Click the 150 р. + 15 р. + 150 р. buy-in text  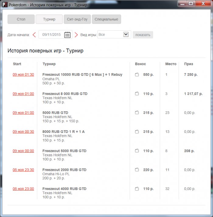(x=61, y=121)
